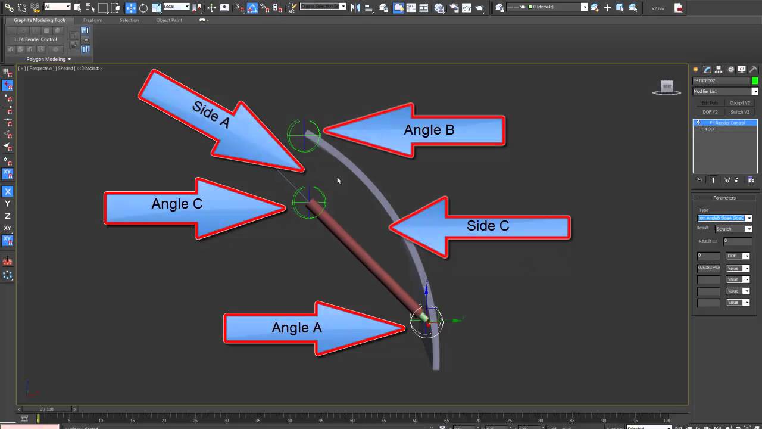Activate the Select and Move tool
This screenshot has width=762, height=429.
pos(131,7)
